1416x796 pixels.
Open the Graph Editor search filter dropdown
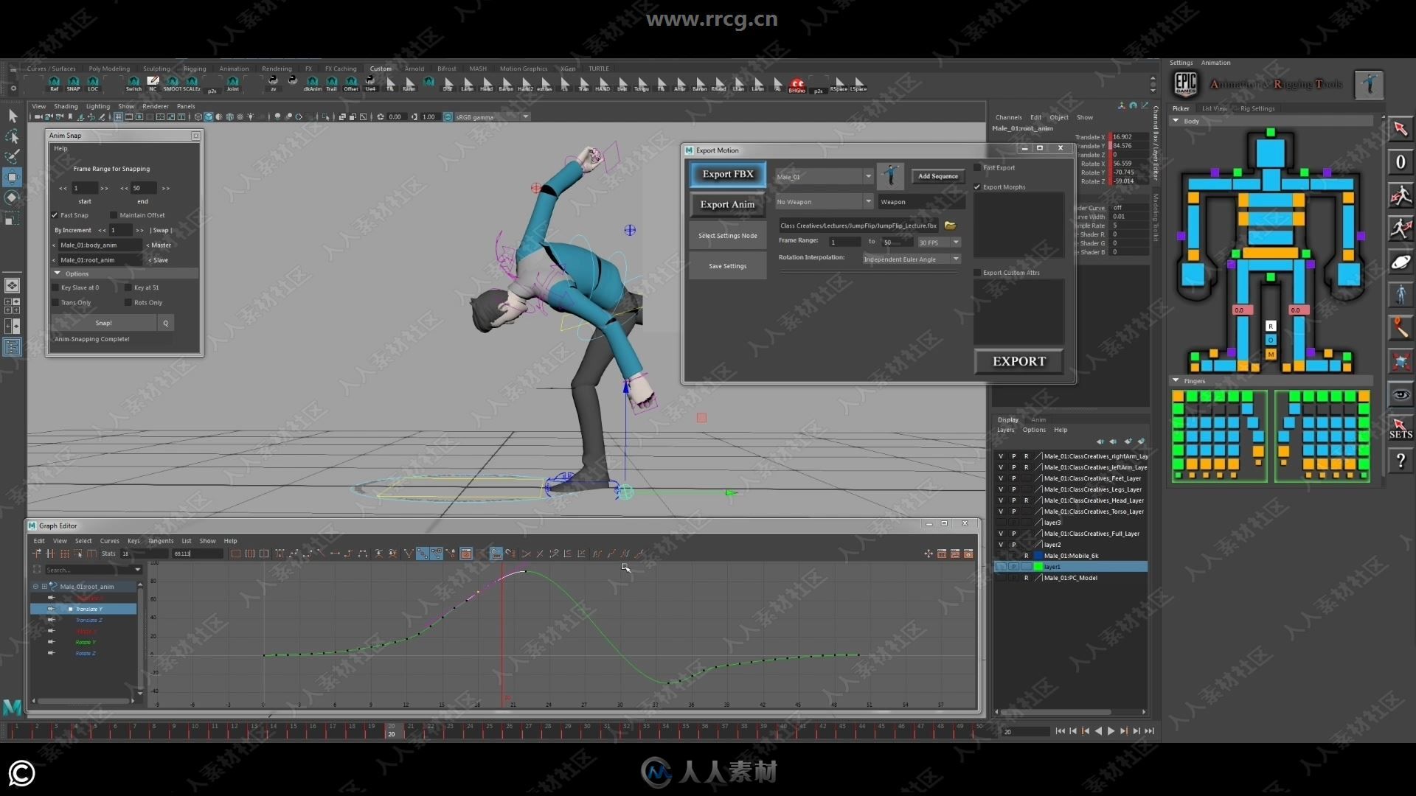click(x=137, y=570)
